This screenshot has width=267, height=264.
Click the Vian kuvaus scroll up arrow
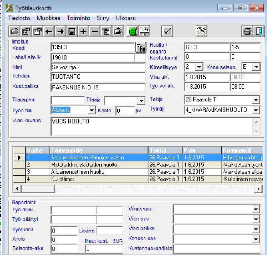tap(256, 122)
